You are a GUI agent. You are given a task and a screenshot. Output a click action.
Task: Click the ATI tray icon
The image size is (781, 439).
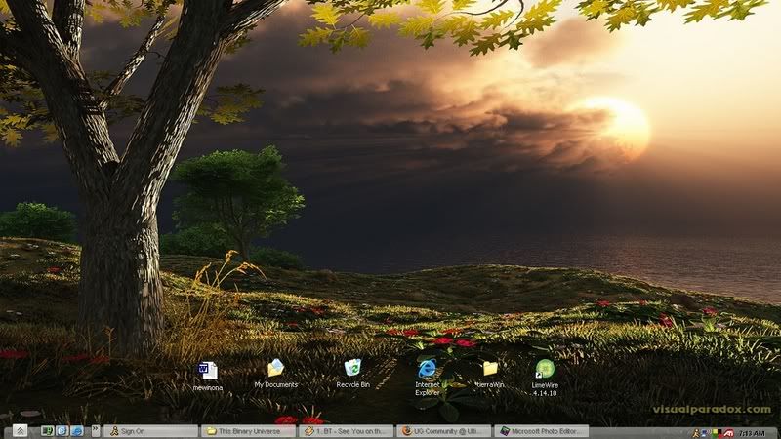click(x=728, y=433)
